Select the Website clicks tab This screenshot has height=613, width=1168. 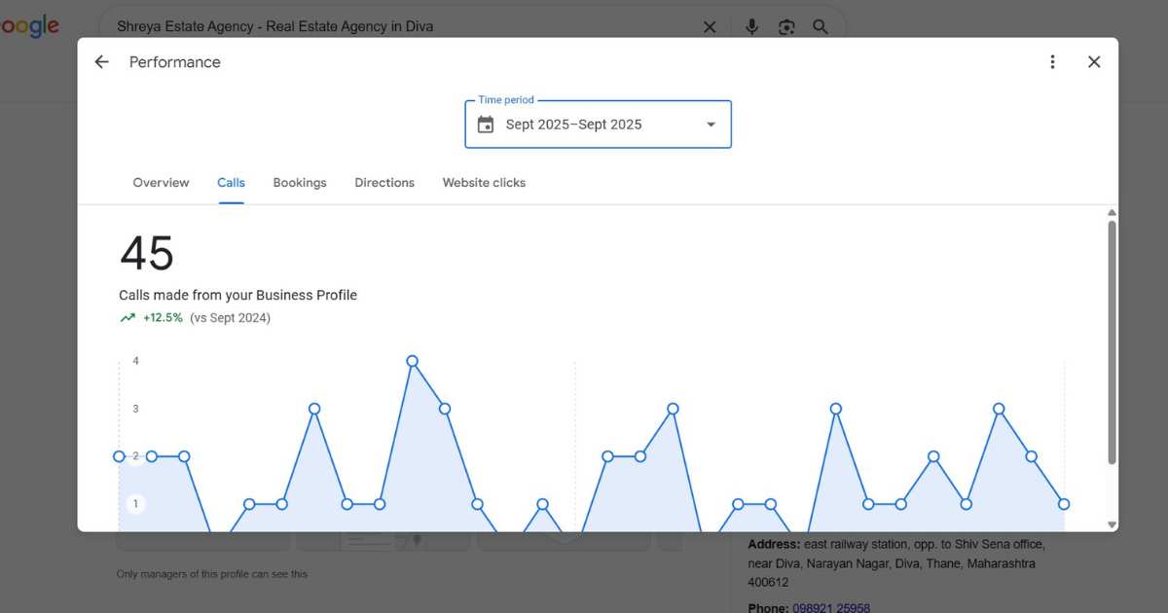click(x=484, y=182)
